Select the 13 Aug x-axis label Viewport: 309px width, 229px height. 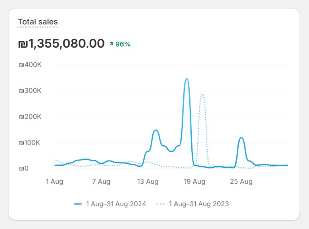[x=147, y=181]
